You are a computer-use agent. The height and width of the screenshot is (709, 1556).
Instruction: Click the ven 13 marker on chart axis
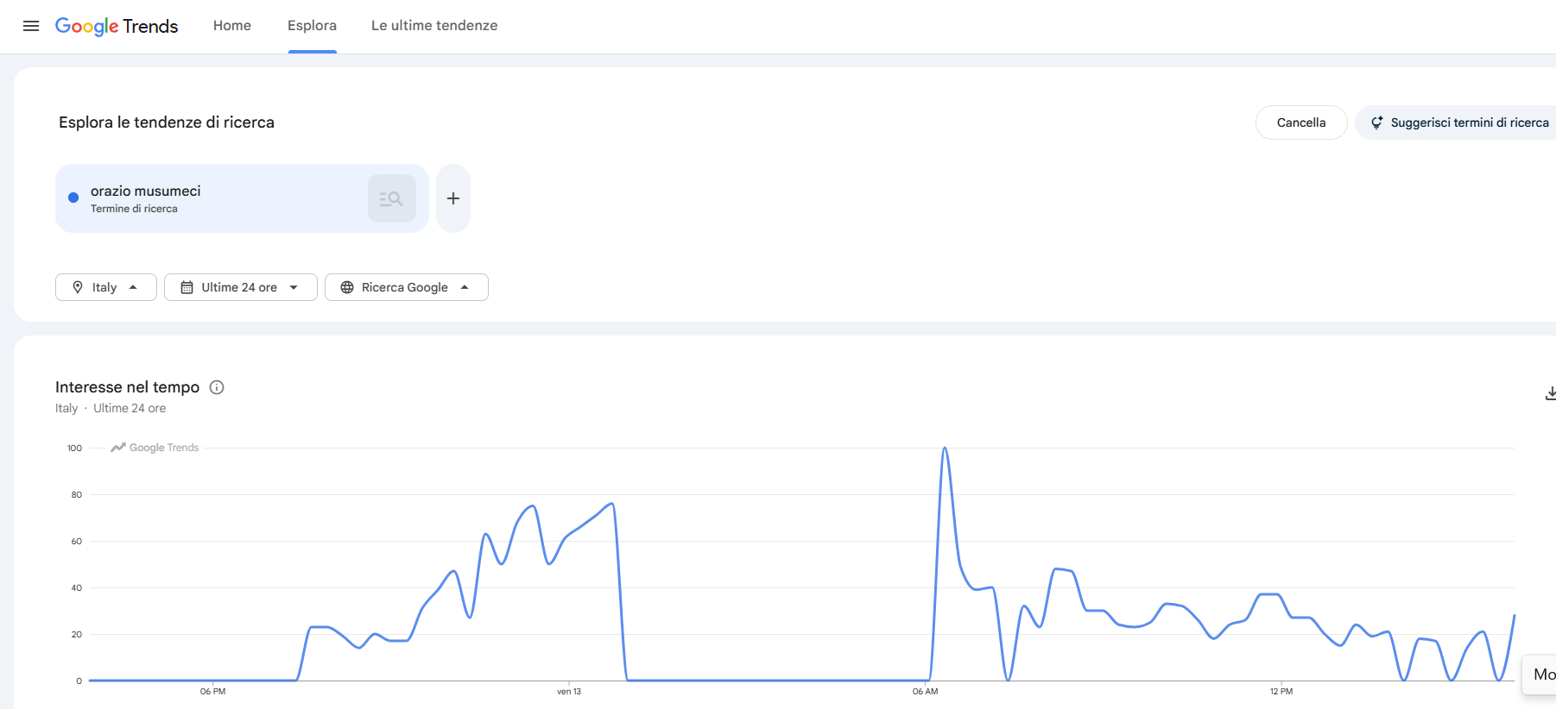569,691
